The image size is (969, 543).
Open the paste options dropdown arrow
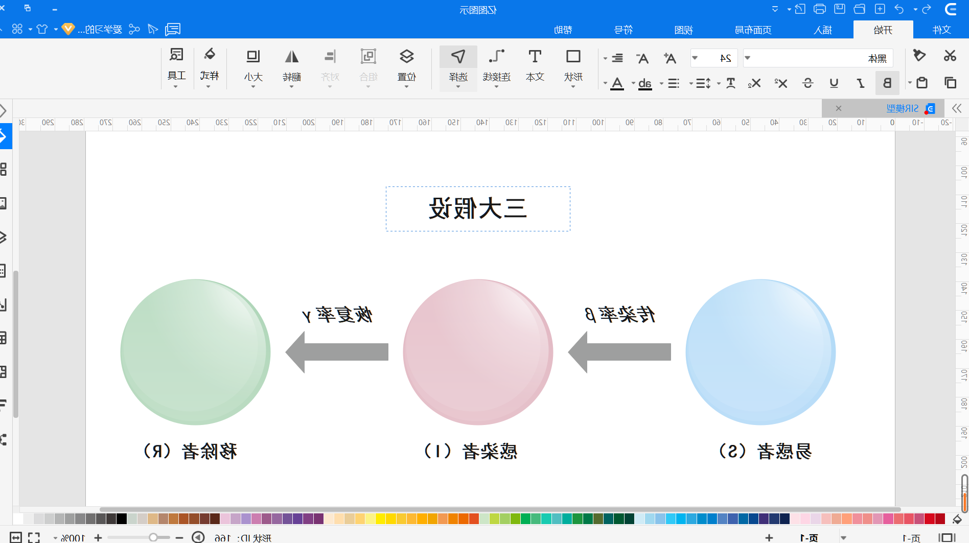910,83
